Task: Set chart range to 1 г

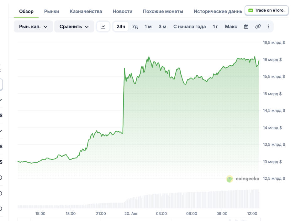Action: tap(215, 26)
